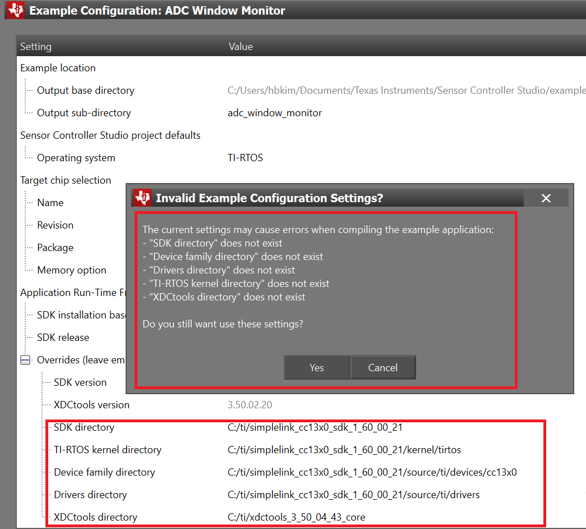The height and width of the screenshot is (529, 586).
Task: Select the Operating system setting
Action: (x=76, y=158)
